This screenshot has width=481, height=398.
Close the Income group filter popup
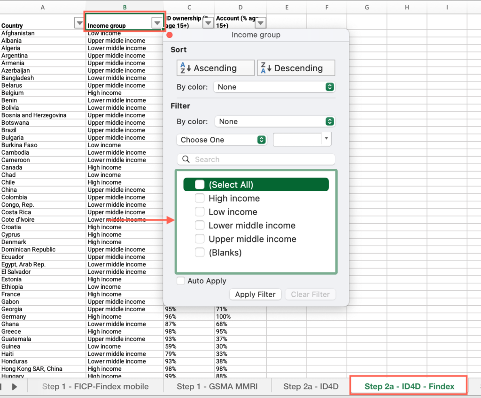coord(169,35)
